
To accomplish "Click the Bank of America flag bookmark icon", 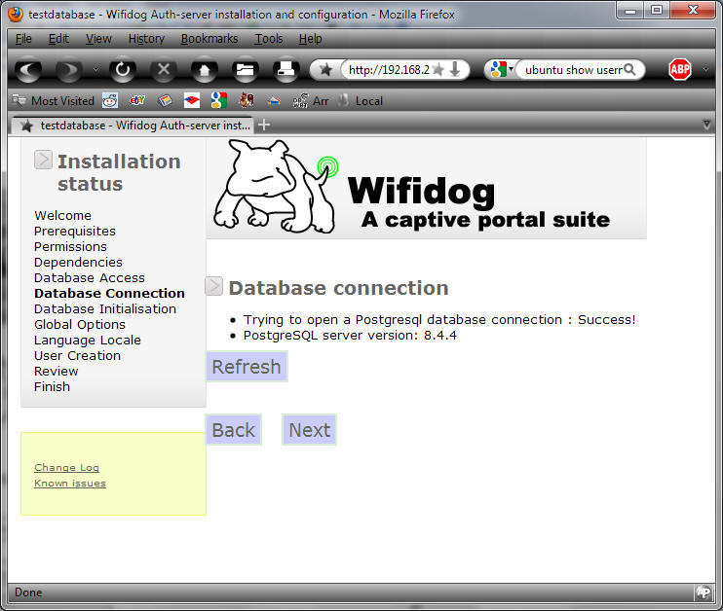I will (x=192, y=100).
